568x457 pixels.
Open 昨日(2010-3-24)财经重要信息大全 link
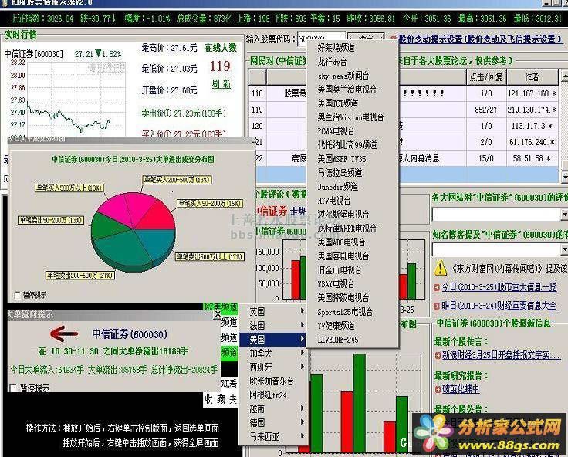[499, 306]
